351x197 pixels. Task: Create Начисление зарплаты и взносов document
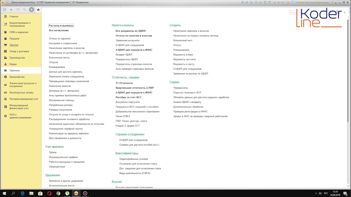point(191,31)
